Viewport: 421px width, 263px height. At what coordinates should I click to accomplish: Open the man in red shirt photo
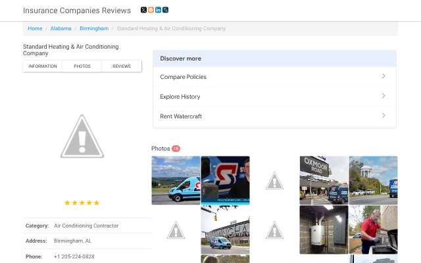tap(374, 229)
